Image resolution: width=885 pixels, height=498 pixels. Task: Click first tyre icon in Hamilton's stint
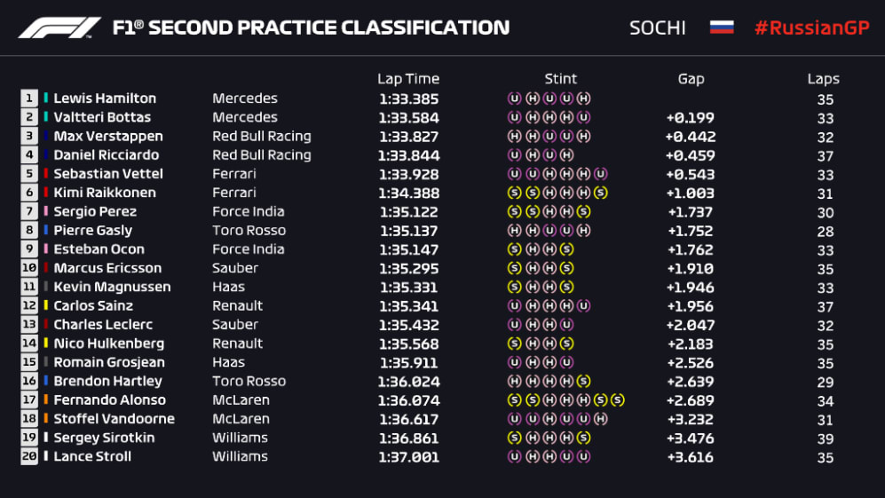click(513, 99)
